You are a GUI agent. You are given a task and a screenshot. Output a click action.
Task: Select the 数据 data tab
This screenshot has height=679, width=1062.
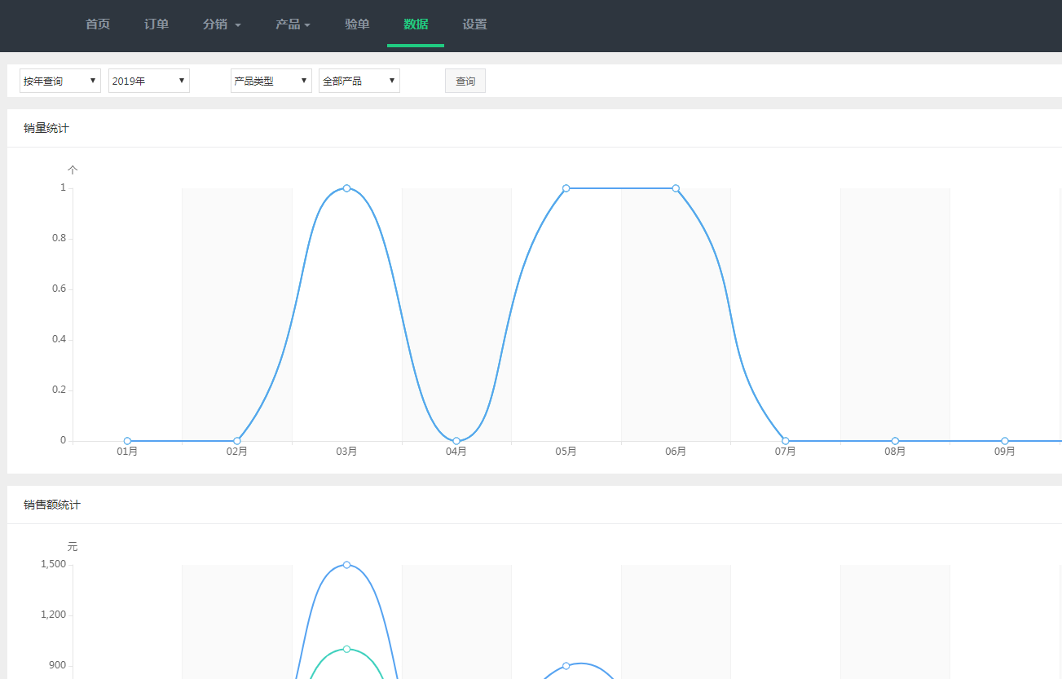point(416,24)
